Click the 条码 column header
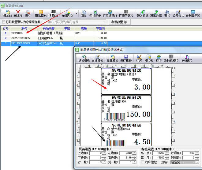Image resolution: width=202 pixels, height=170 pixels. click(24, 28)
